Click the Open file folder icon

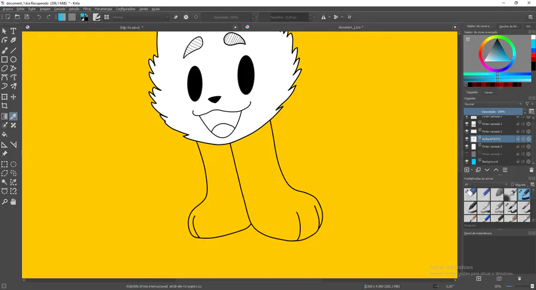pos(17,17)
